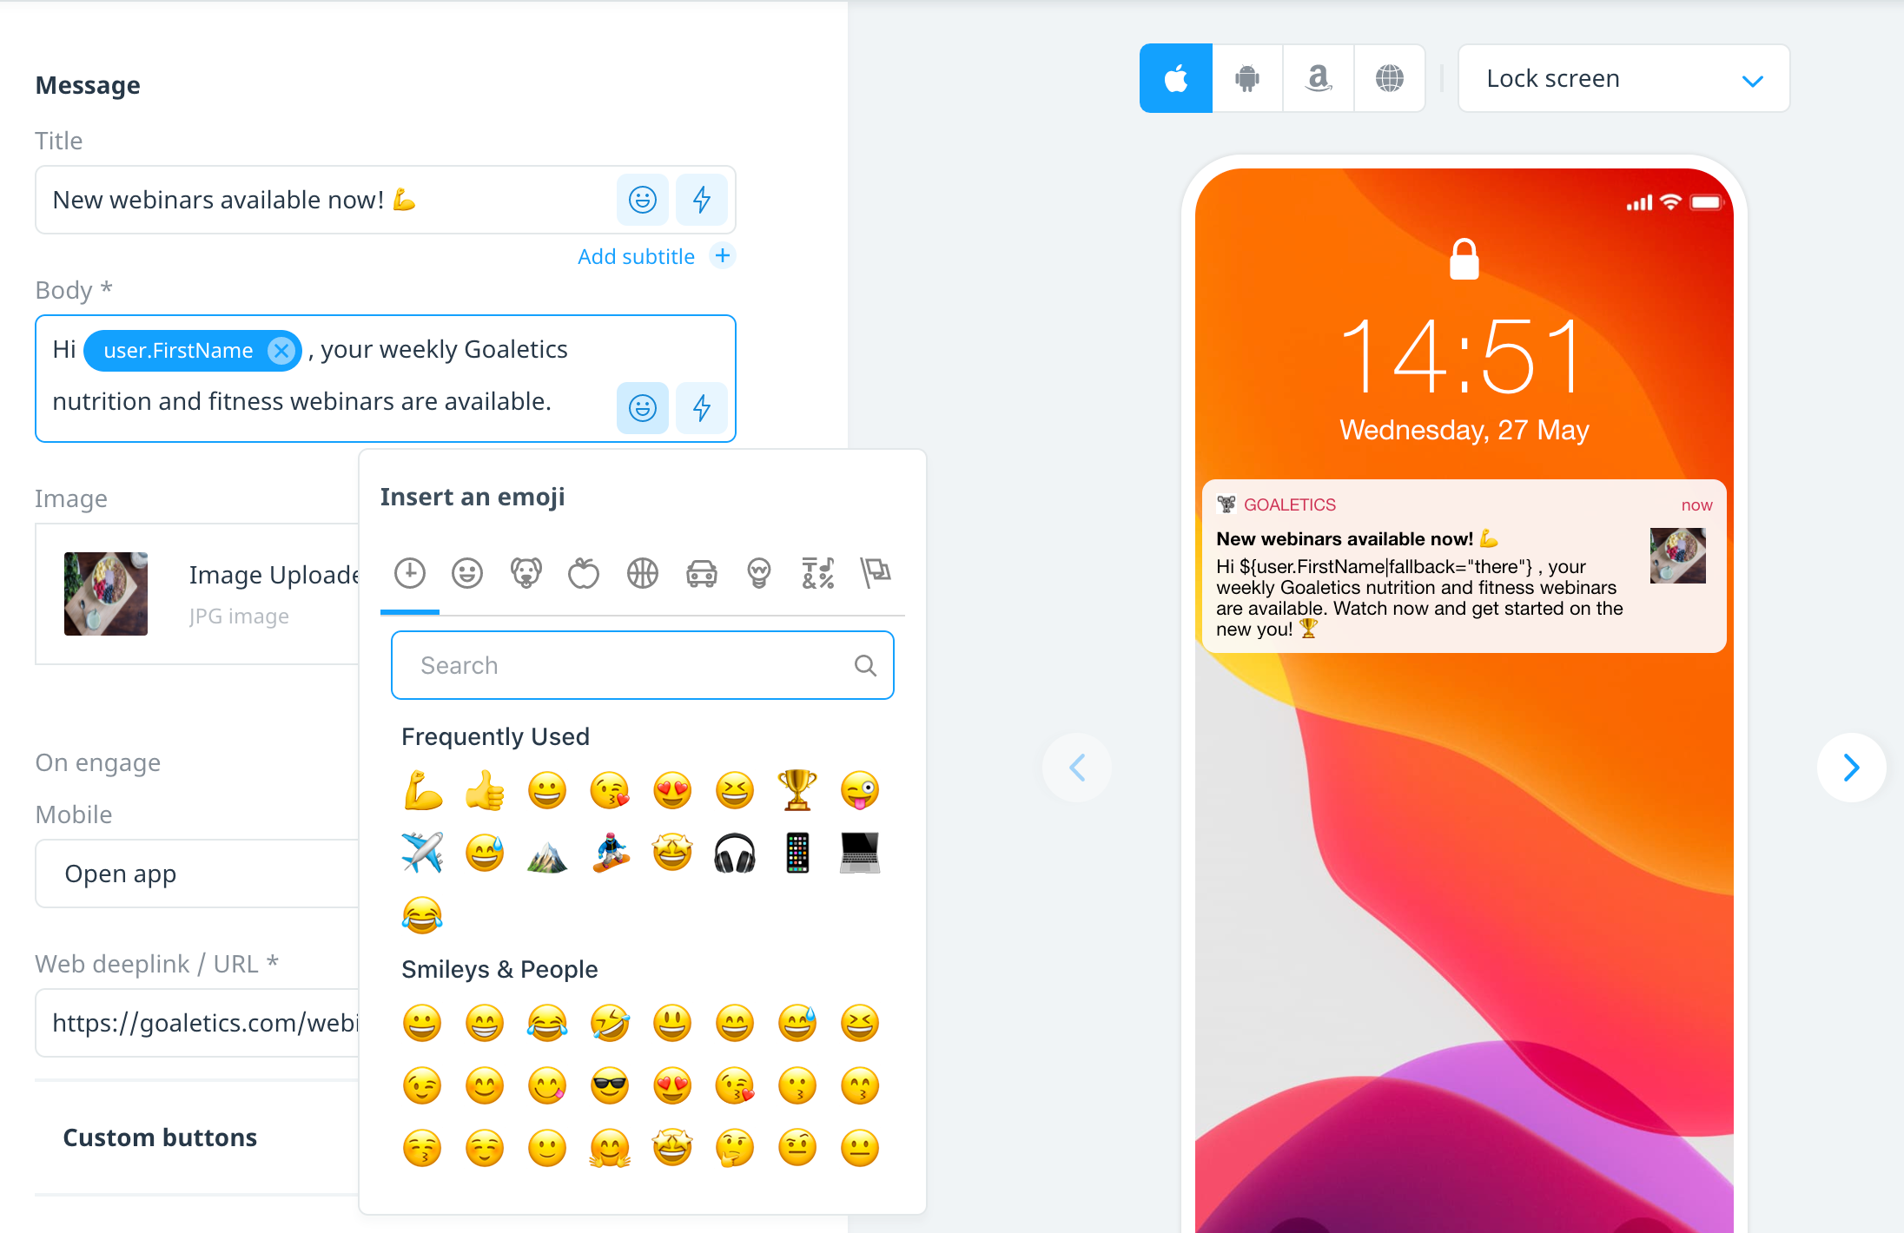Screen dimensions: 1904x1233
Task: Click the emoji search input field
Action: coord(643,664)
